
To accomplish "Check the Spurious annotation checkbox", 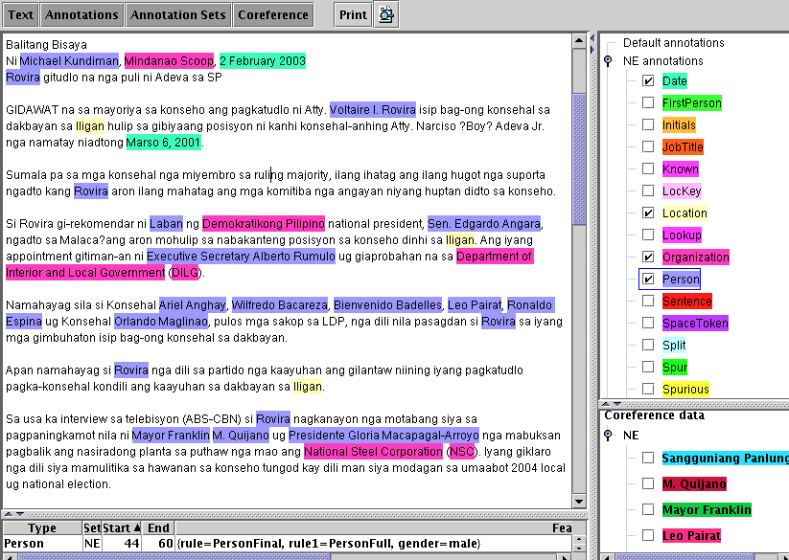I will point(648,389).
